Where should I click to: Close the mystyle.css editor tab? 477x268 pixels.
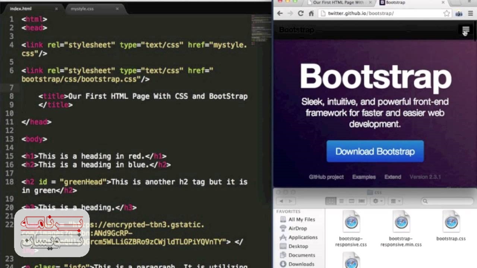click(x=117, y=9)
